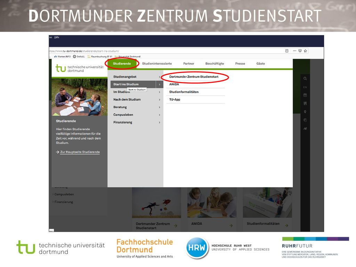Click the Pocket save icon
Image resolution: width=356 pixels, height=267 pixels.
pyautogui.click(x=300, y=51)
